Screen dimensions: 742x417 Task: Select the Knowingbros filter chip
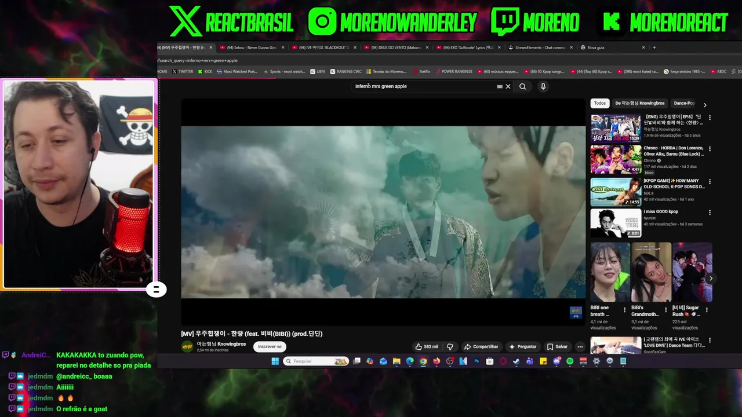click(639, 103)
